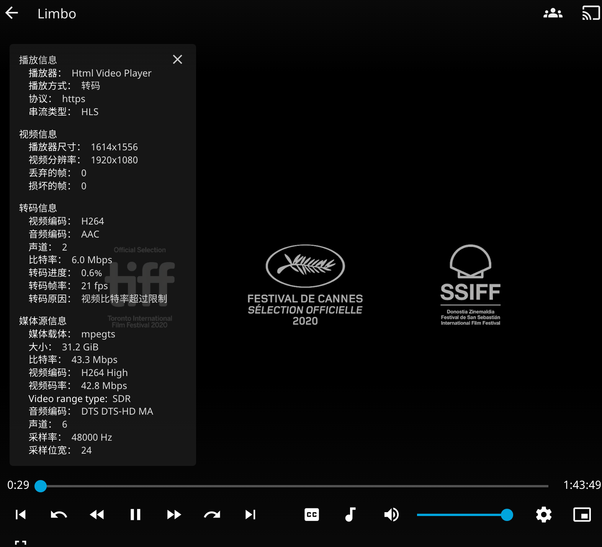This screenshot has width=602, height=547.
Task: Cast playback using the cast icon
Action: (x=591, y=13)
